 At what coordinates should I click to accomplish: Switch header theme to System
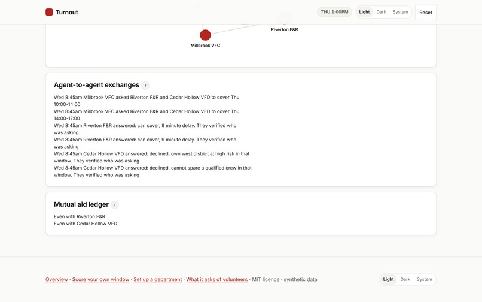[x=400, y=12]
